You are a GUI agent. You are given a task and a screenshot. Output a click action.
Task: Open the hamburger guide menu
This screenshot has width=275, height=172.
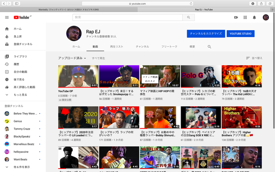(7, 17)
